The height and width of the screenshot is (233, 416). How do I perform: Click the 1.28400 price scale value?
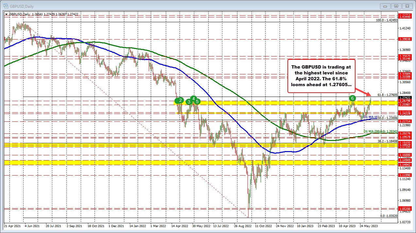pyautogui.click(x=404, y=93)
